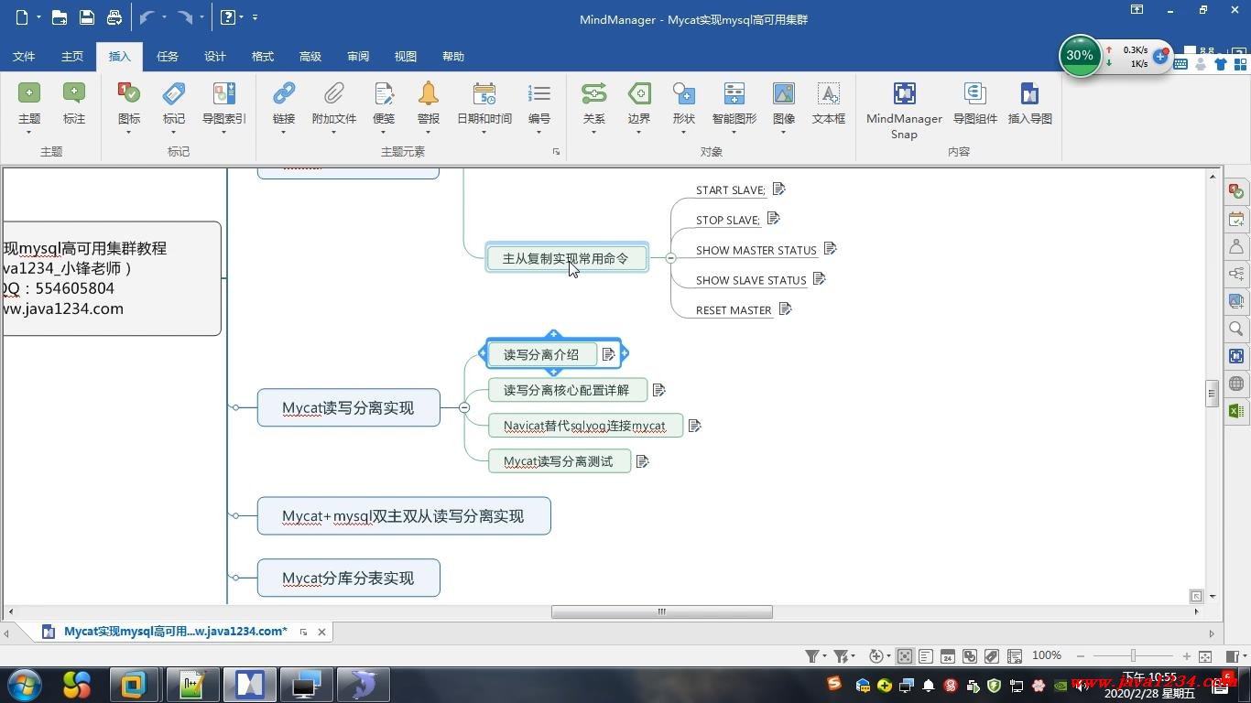
Task: Switch to the 主页 ribbon tab
Action: tap(72, 57)
